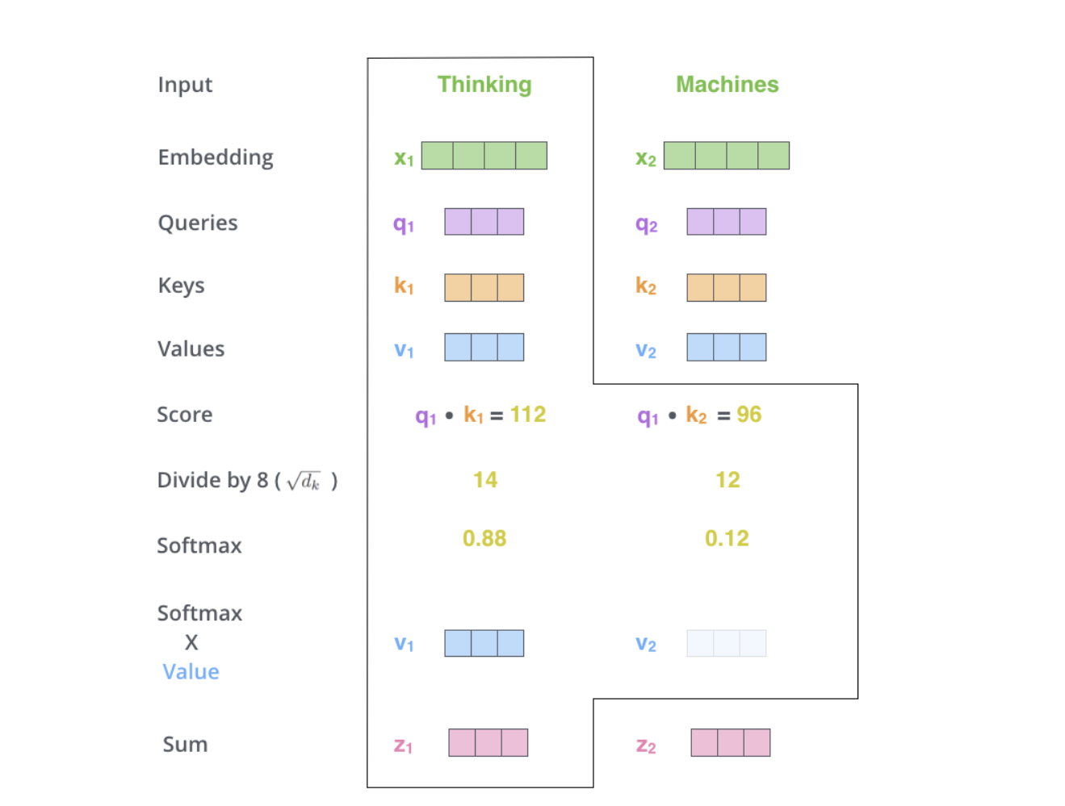The width and height of the screenshot is (1065, 806).
Task: Select the green x2 embedding vector boxes
Action: pos(726,156)
